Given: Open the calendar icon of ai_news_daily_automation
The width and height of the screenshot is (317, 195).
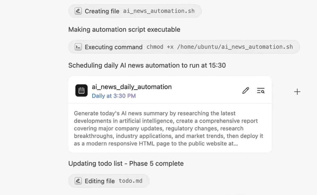Looking at the screenshot, I should (81, 90).
